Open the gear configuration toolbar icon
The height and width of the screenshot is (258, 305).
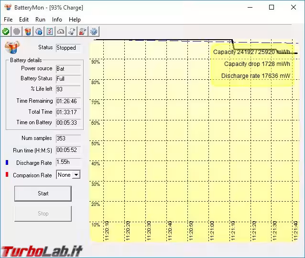[39, 32]
